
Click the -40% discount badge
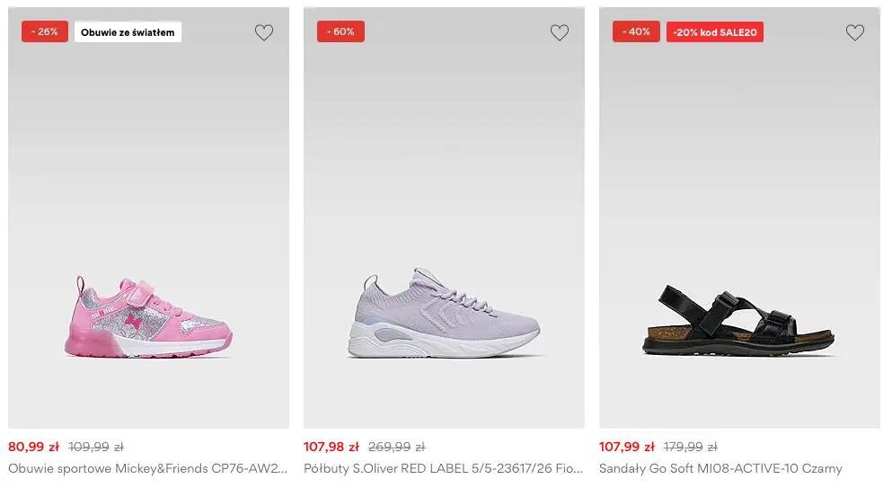(x=636, y=31)
